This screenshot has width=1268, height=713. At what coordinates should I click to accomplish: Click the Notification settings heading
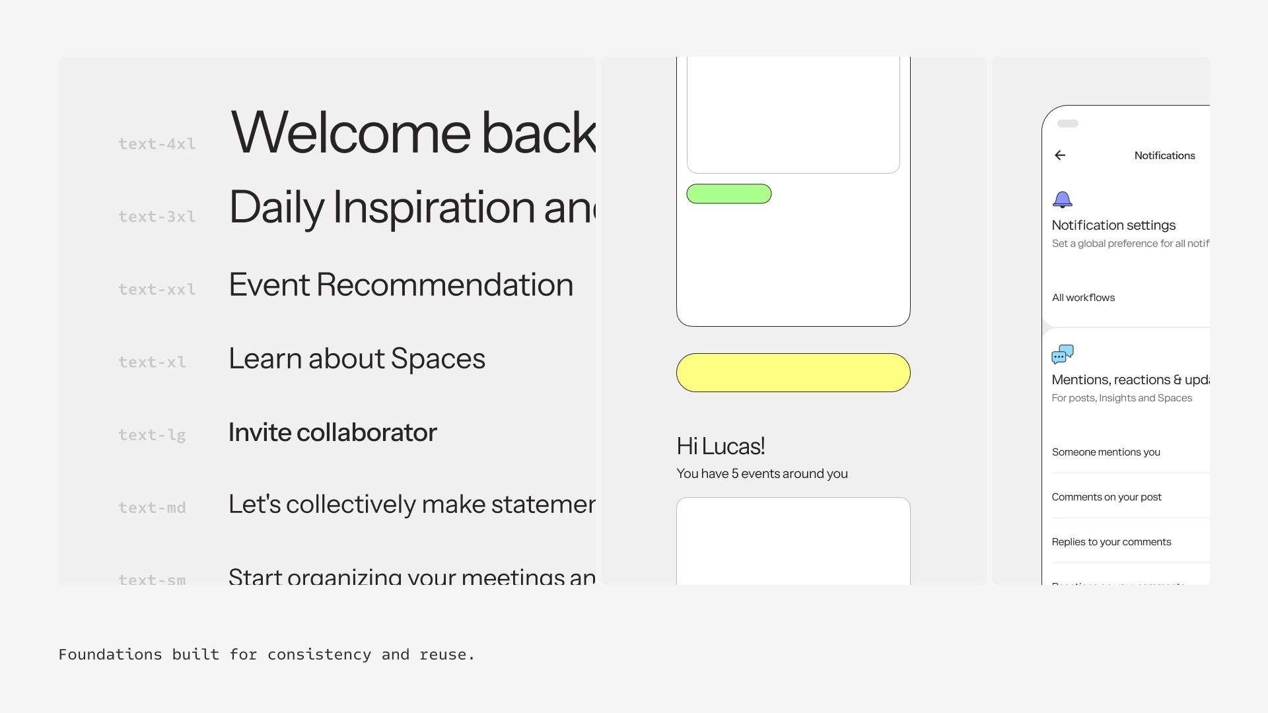[1113, 225]
